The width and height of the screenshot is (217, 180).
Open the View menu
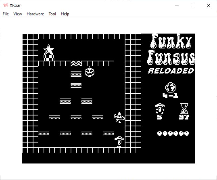pyautogui.click(x=18, y=14)
